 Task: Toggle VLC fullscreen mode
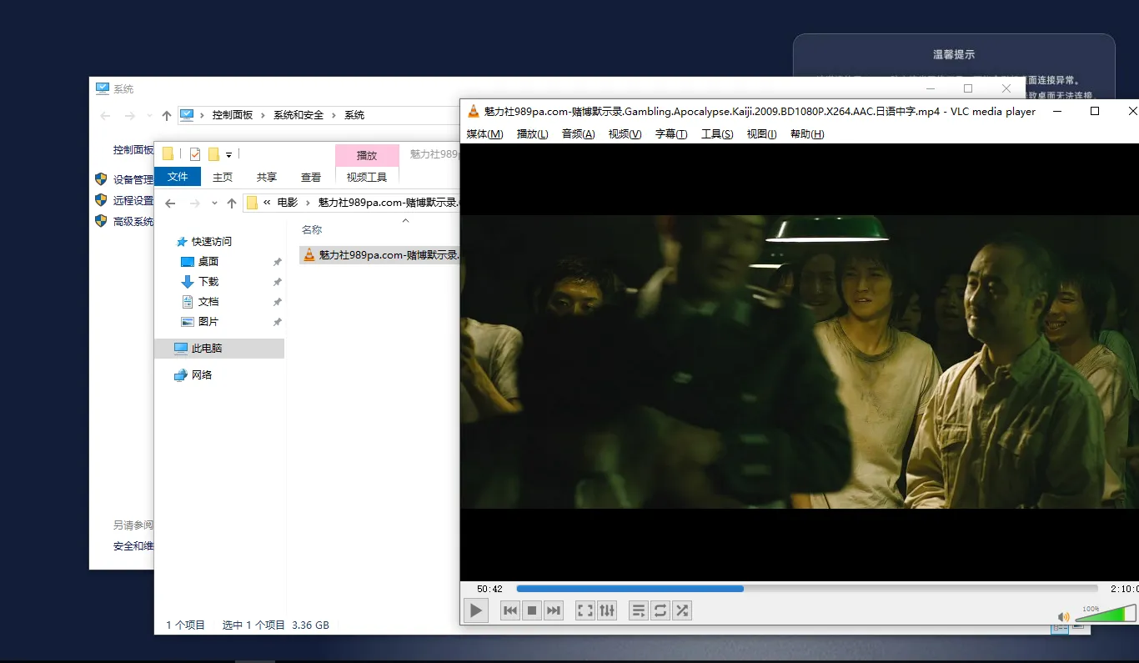(585, 610)
